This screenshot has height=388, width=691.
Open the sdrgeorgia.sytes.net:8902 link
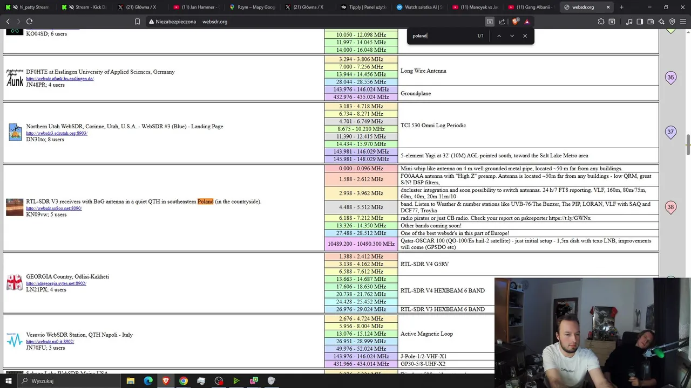click(x=56, y=283)
